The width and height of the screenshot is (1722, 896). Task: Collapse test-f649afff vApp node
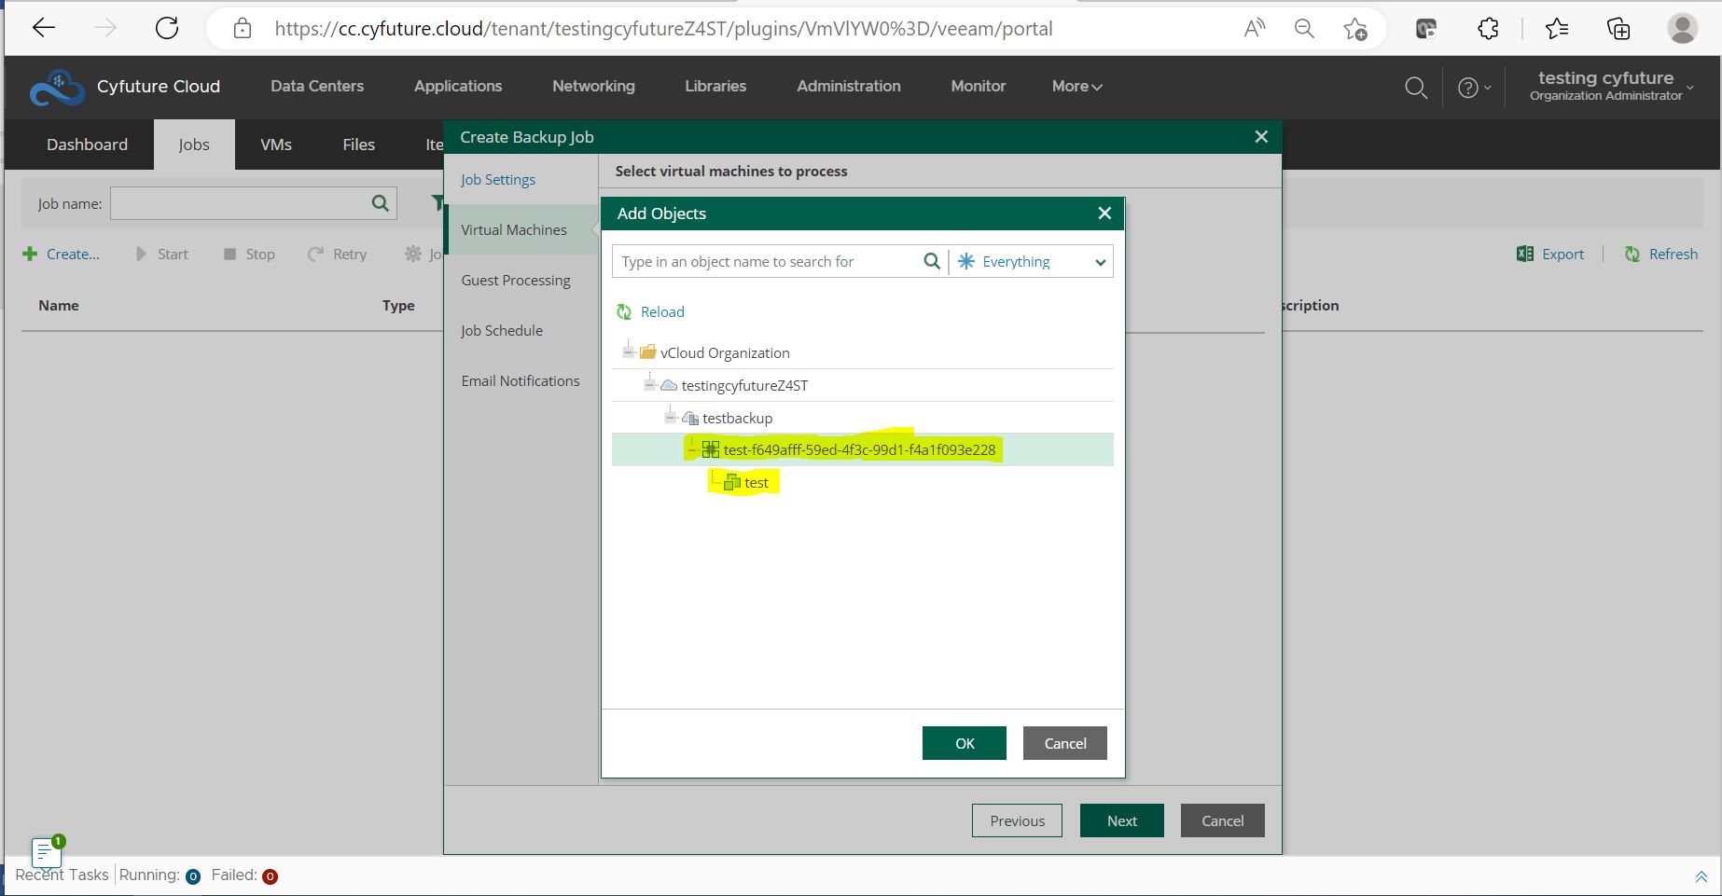[x=691, y=449]
